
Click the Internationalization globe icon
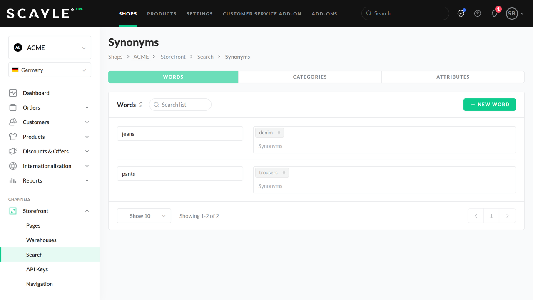pyautogui.click(x=13, y=166)
